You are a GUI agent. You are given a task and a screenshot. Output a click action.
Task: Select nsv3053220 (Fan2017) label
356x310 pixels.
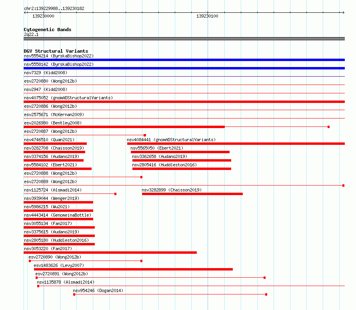[x=48, y=249]
